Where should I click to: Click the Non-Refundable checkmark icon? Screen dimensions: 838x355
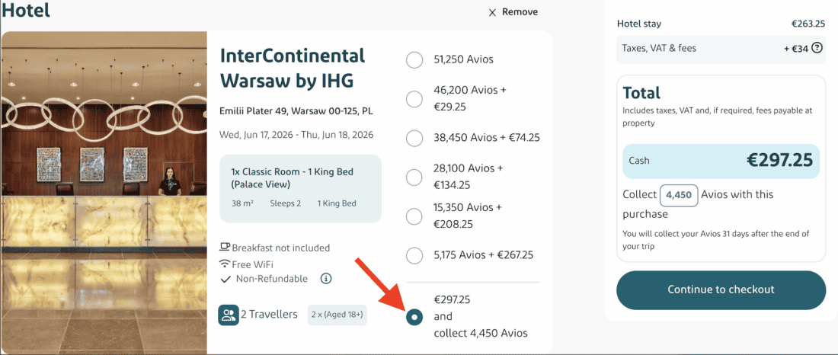[225, 280]
